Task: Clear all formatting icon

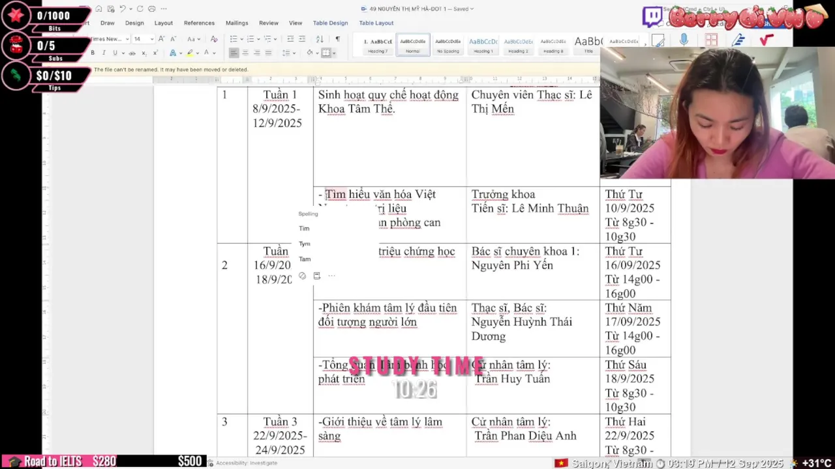Action: (x=214, y=39)
